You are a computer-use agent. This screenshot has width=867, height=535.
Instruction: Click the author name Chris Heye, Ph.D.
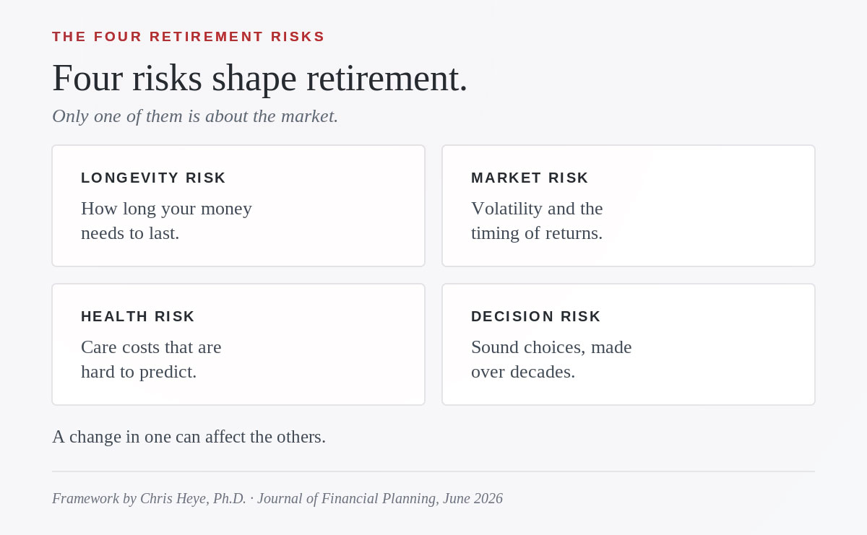(193, 498)
